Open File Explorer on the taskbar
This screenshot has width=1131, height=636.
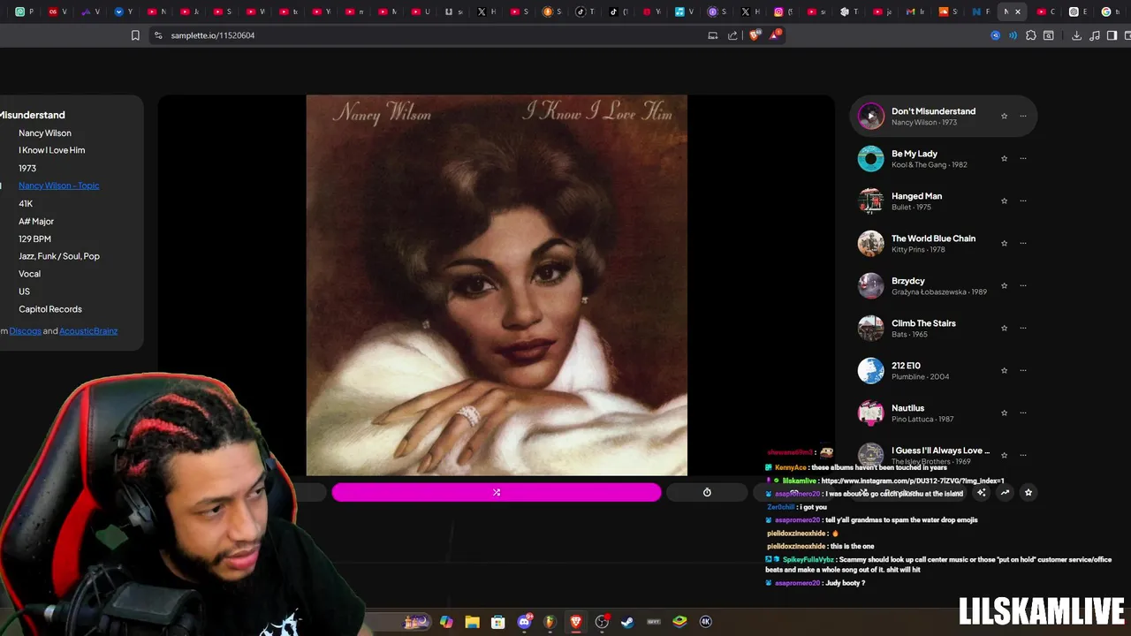(472, 622)
